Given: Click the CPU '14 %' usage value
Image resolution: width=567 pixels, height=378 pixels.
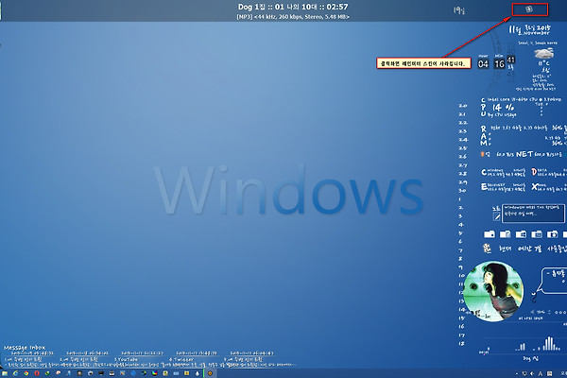Looking at the screenshot, I should pos(503,108).
